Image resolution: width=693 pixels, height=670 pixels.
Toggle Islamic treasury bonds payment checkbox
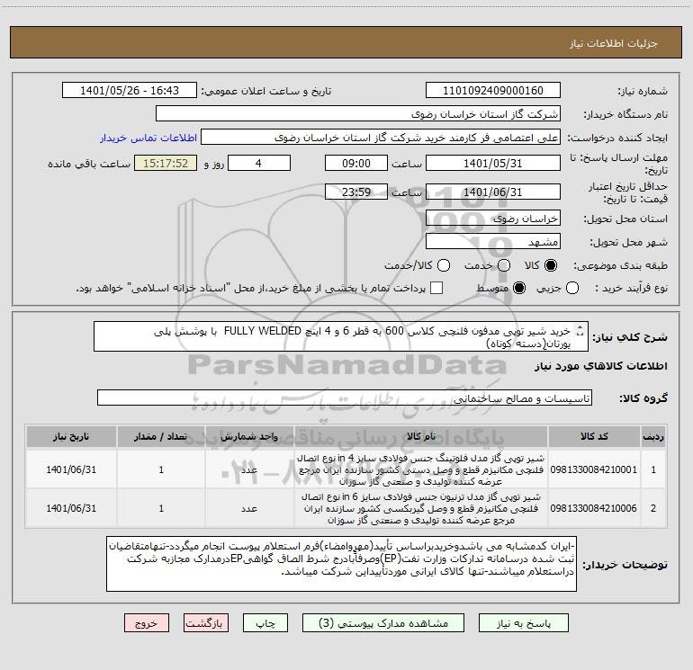(436, 288)
